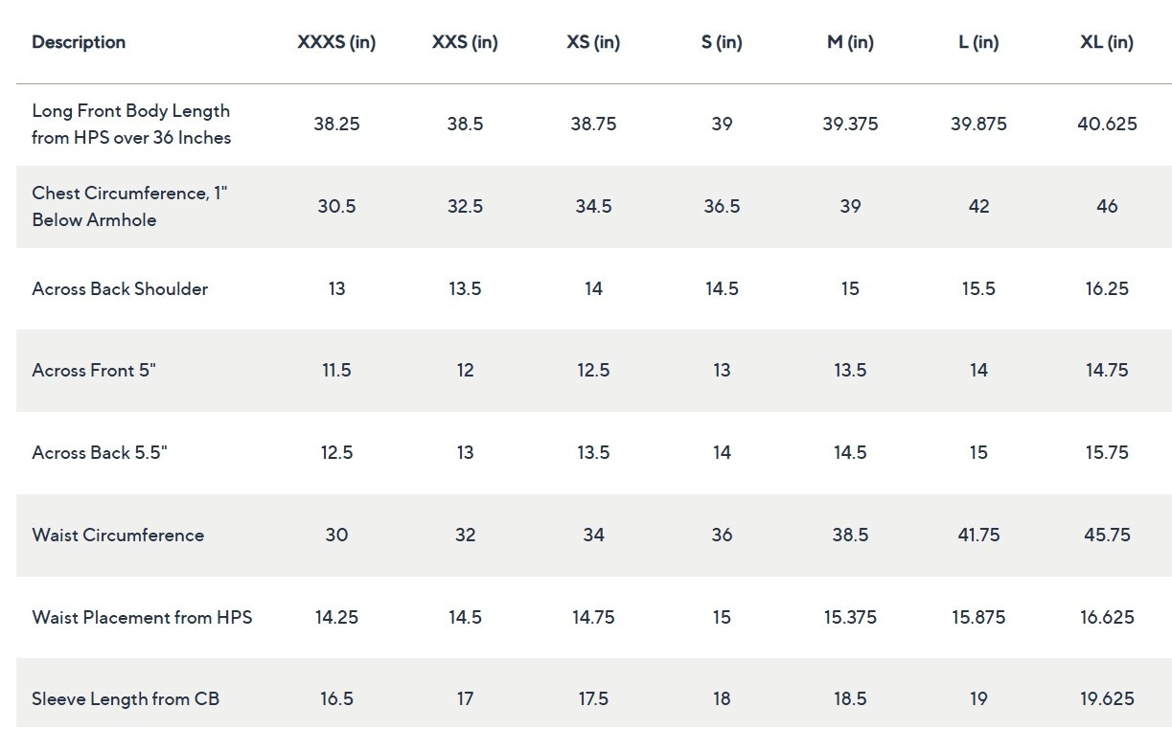Select the Chest Circumference row label
The height and width of the screenshot is (730, 1172).
(x=129, y=206)
